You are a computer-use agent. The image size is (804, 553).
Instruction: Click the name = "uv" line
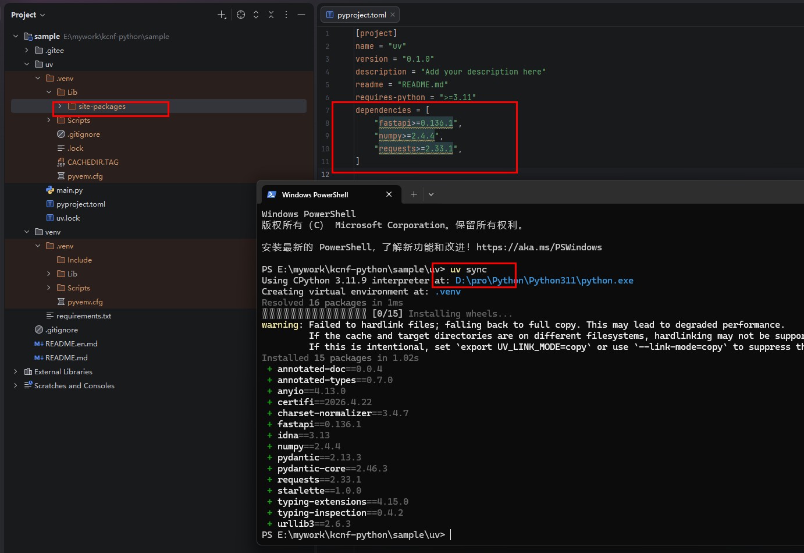click(x=381, y=46)
